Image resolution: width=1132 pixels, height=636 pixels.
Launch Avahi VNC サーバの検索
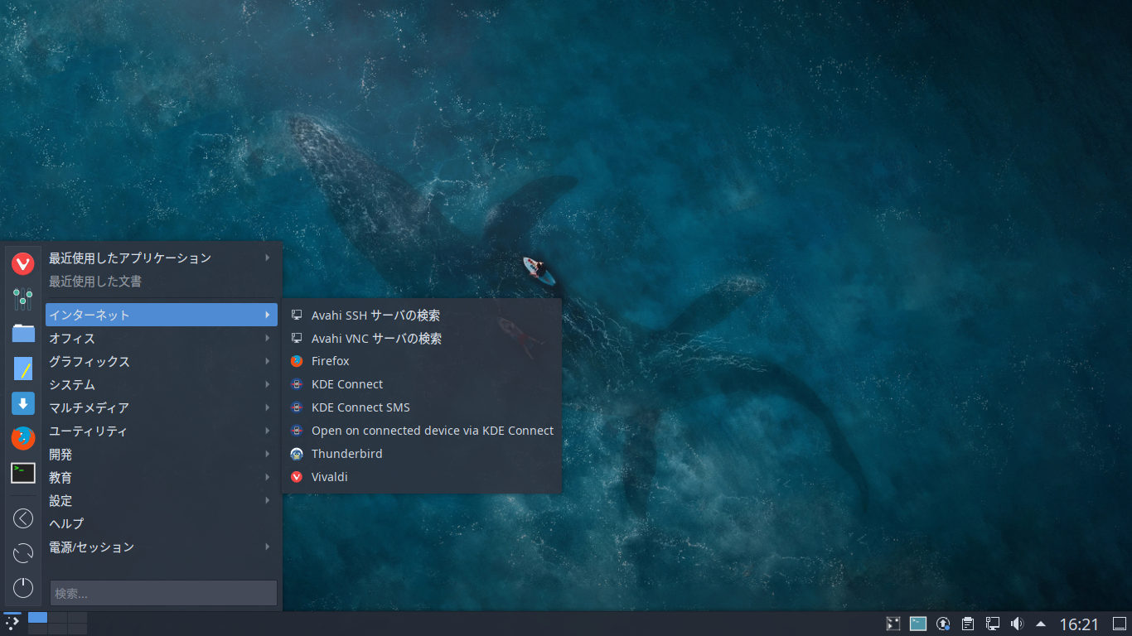[422, 338]
